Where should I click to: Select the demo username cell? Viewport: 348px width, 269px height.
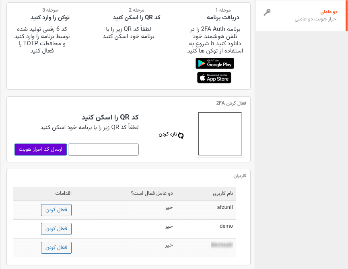[226, 226]
